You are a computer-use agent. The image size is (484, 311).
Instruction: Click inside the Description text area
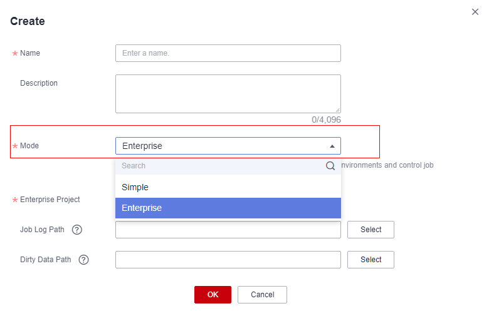228,94
